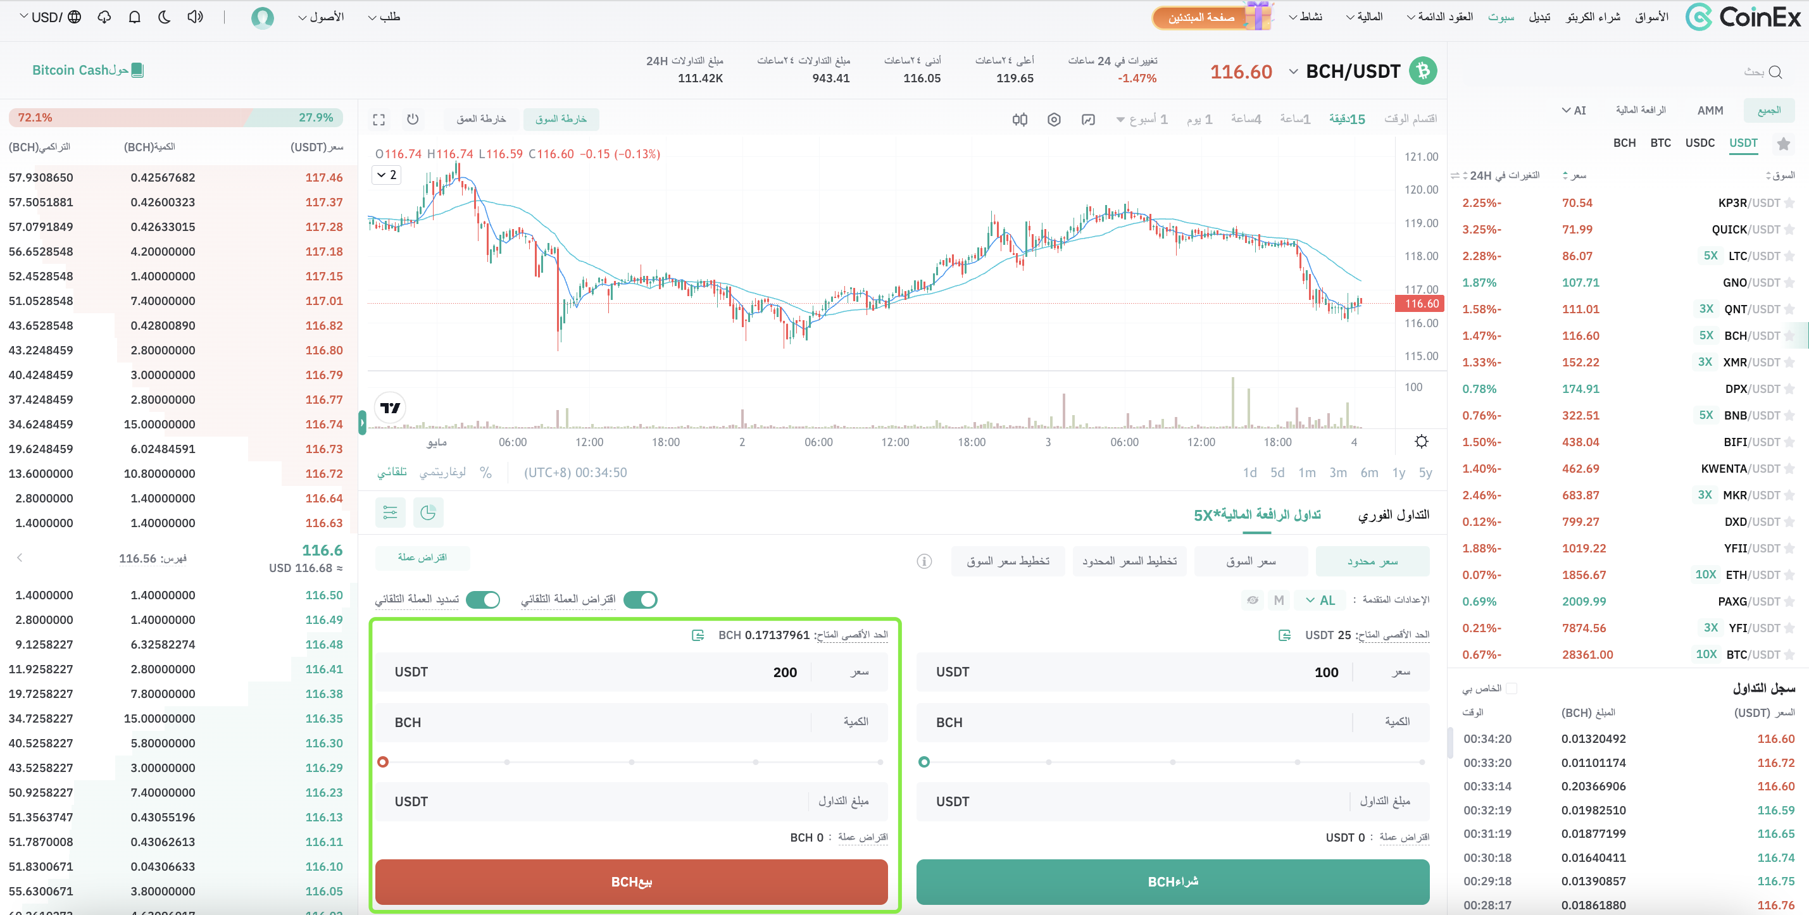Switch to dark mode moon icon
This screenshot has height=915, width=1809.
click(x=165, y=17)
